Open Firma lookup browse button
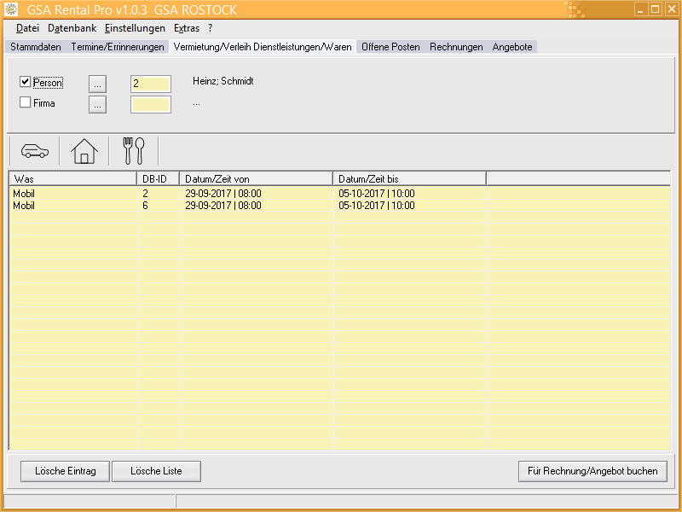 pos(98,104)
